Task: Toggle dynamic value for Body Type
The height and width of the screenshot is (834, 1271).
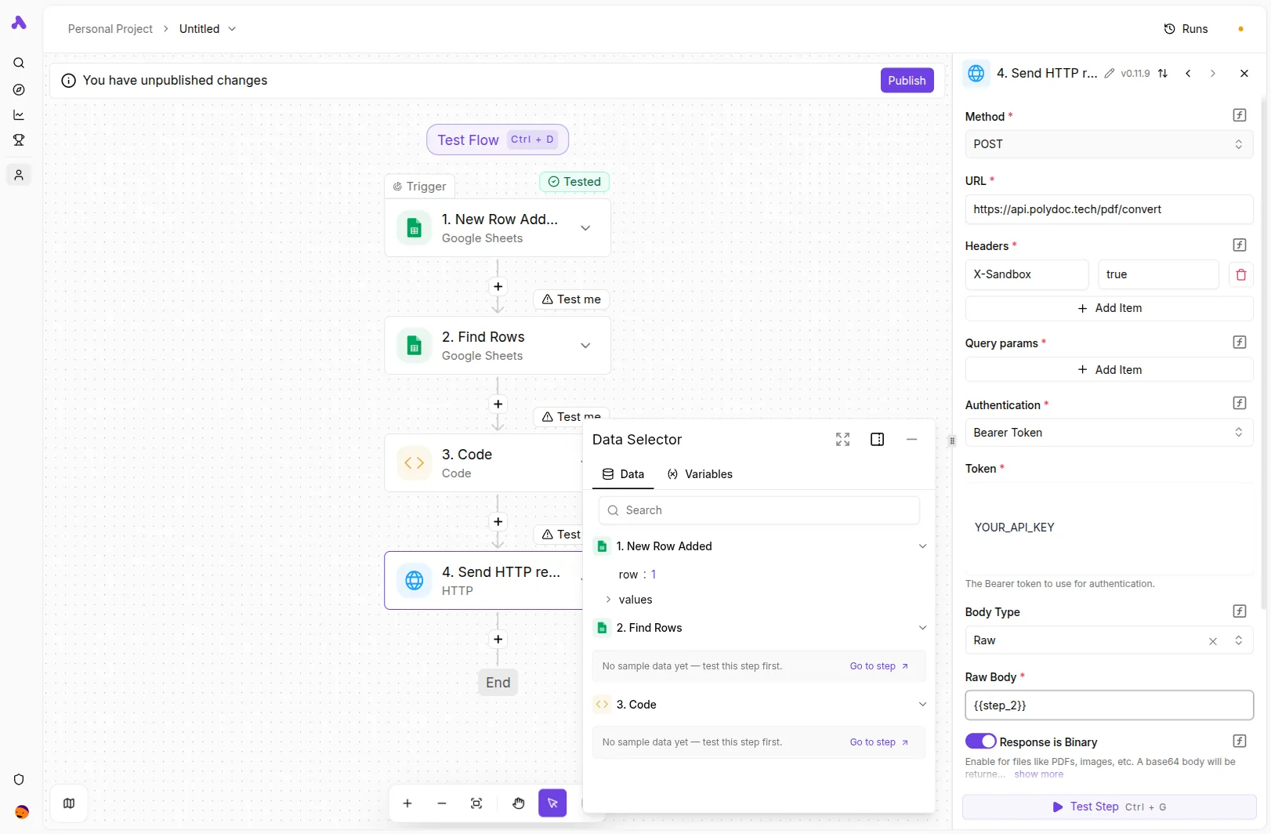Action: point(1240,611)
